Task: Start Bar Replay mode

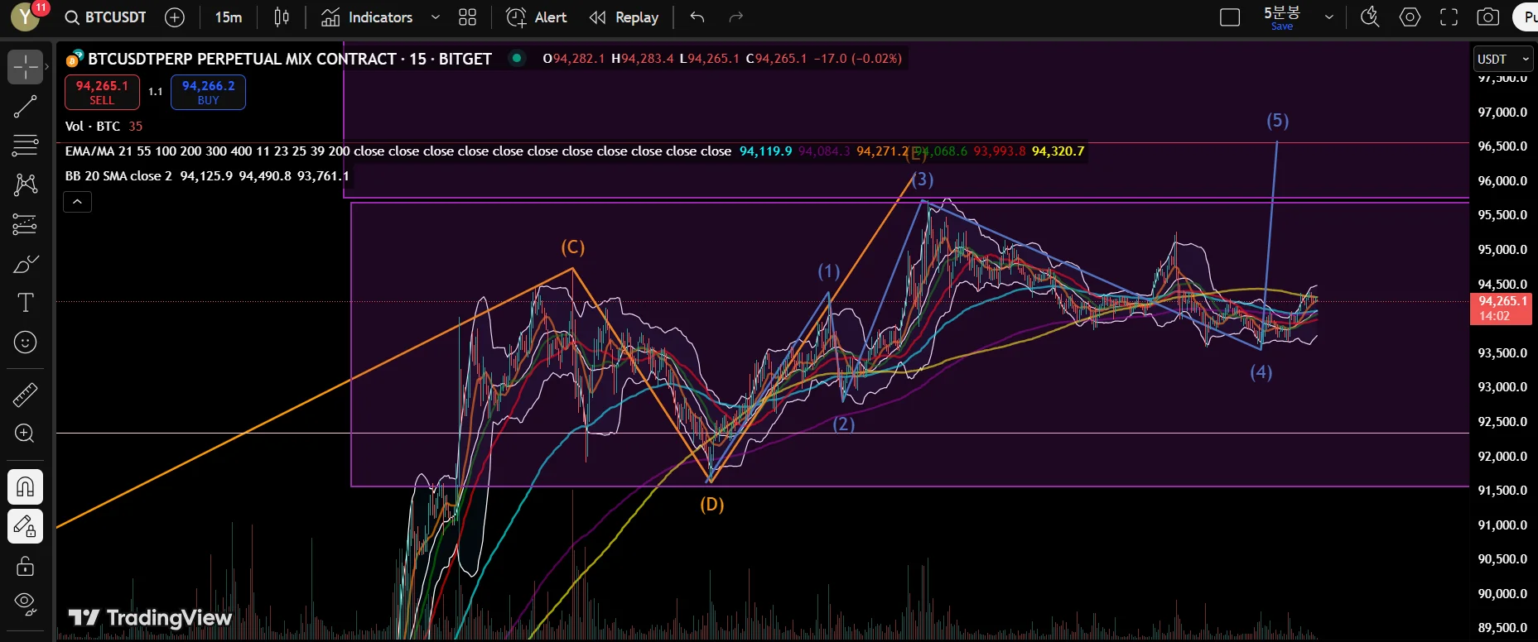Action: [624, 17]
